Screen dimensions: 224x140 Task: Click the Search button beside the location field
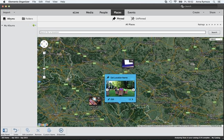pos(214,32)
